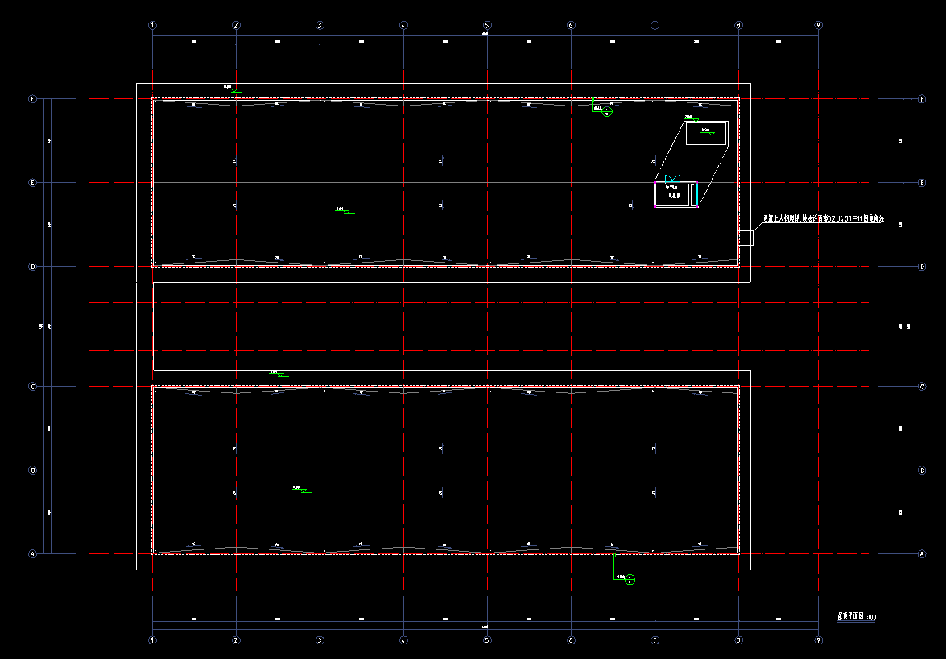Click the ladder annotation text with 02J401

pyautogui.click(x=823, y=218)
